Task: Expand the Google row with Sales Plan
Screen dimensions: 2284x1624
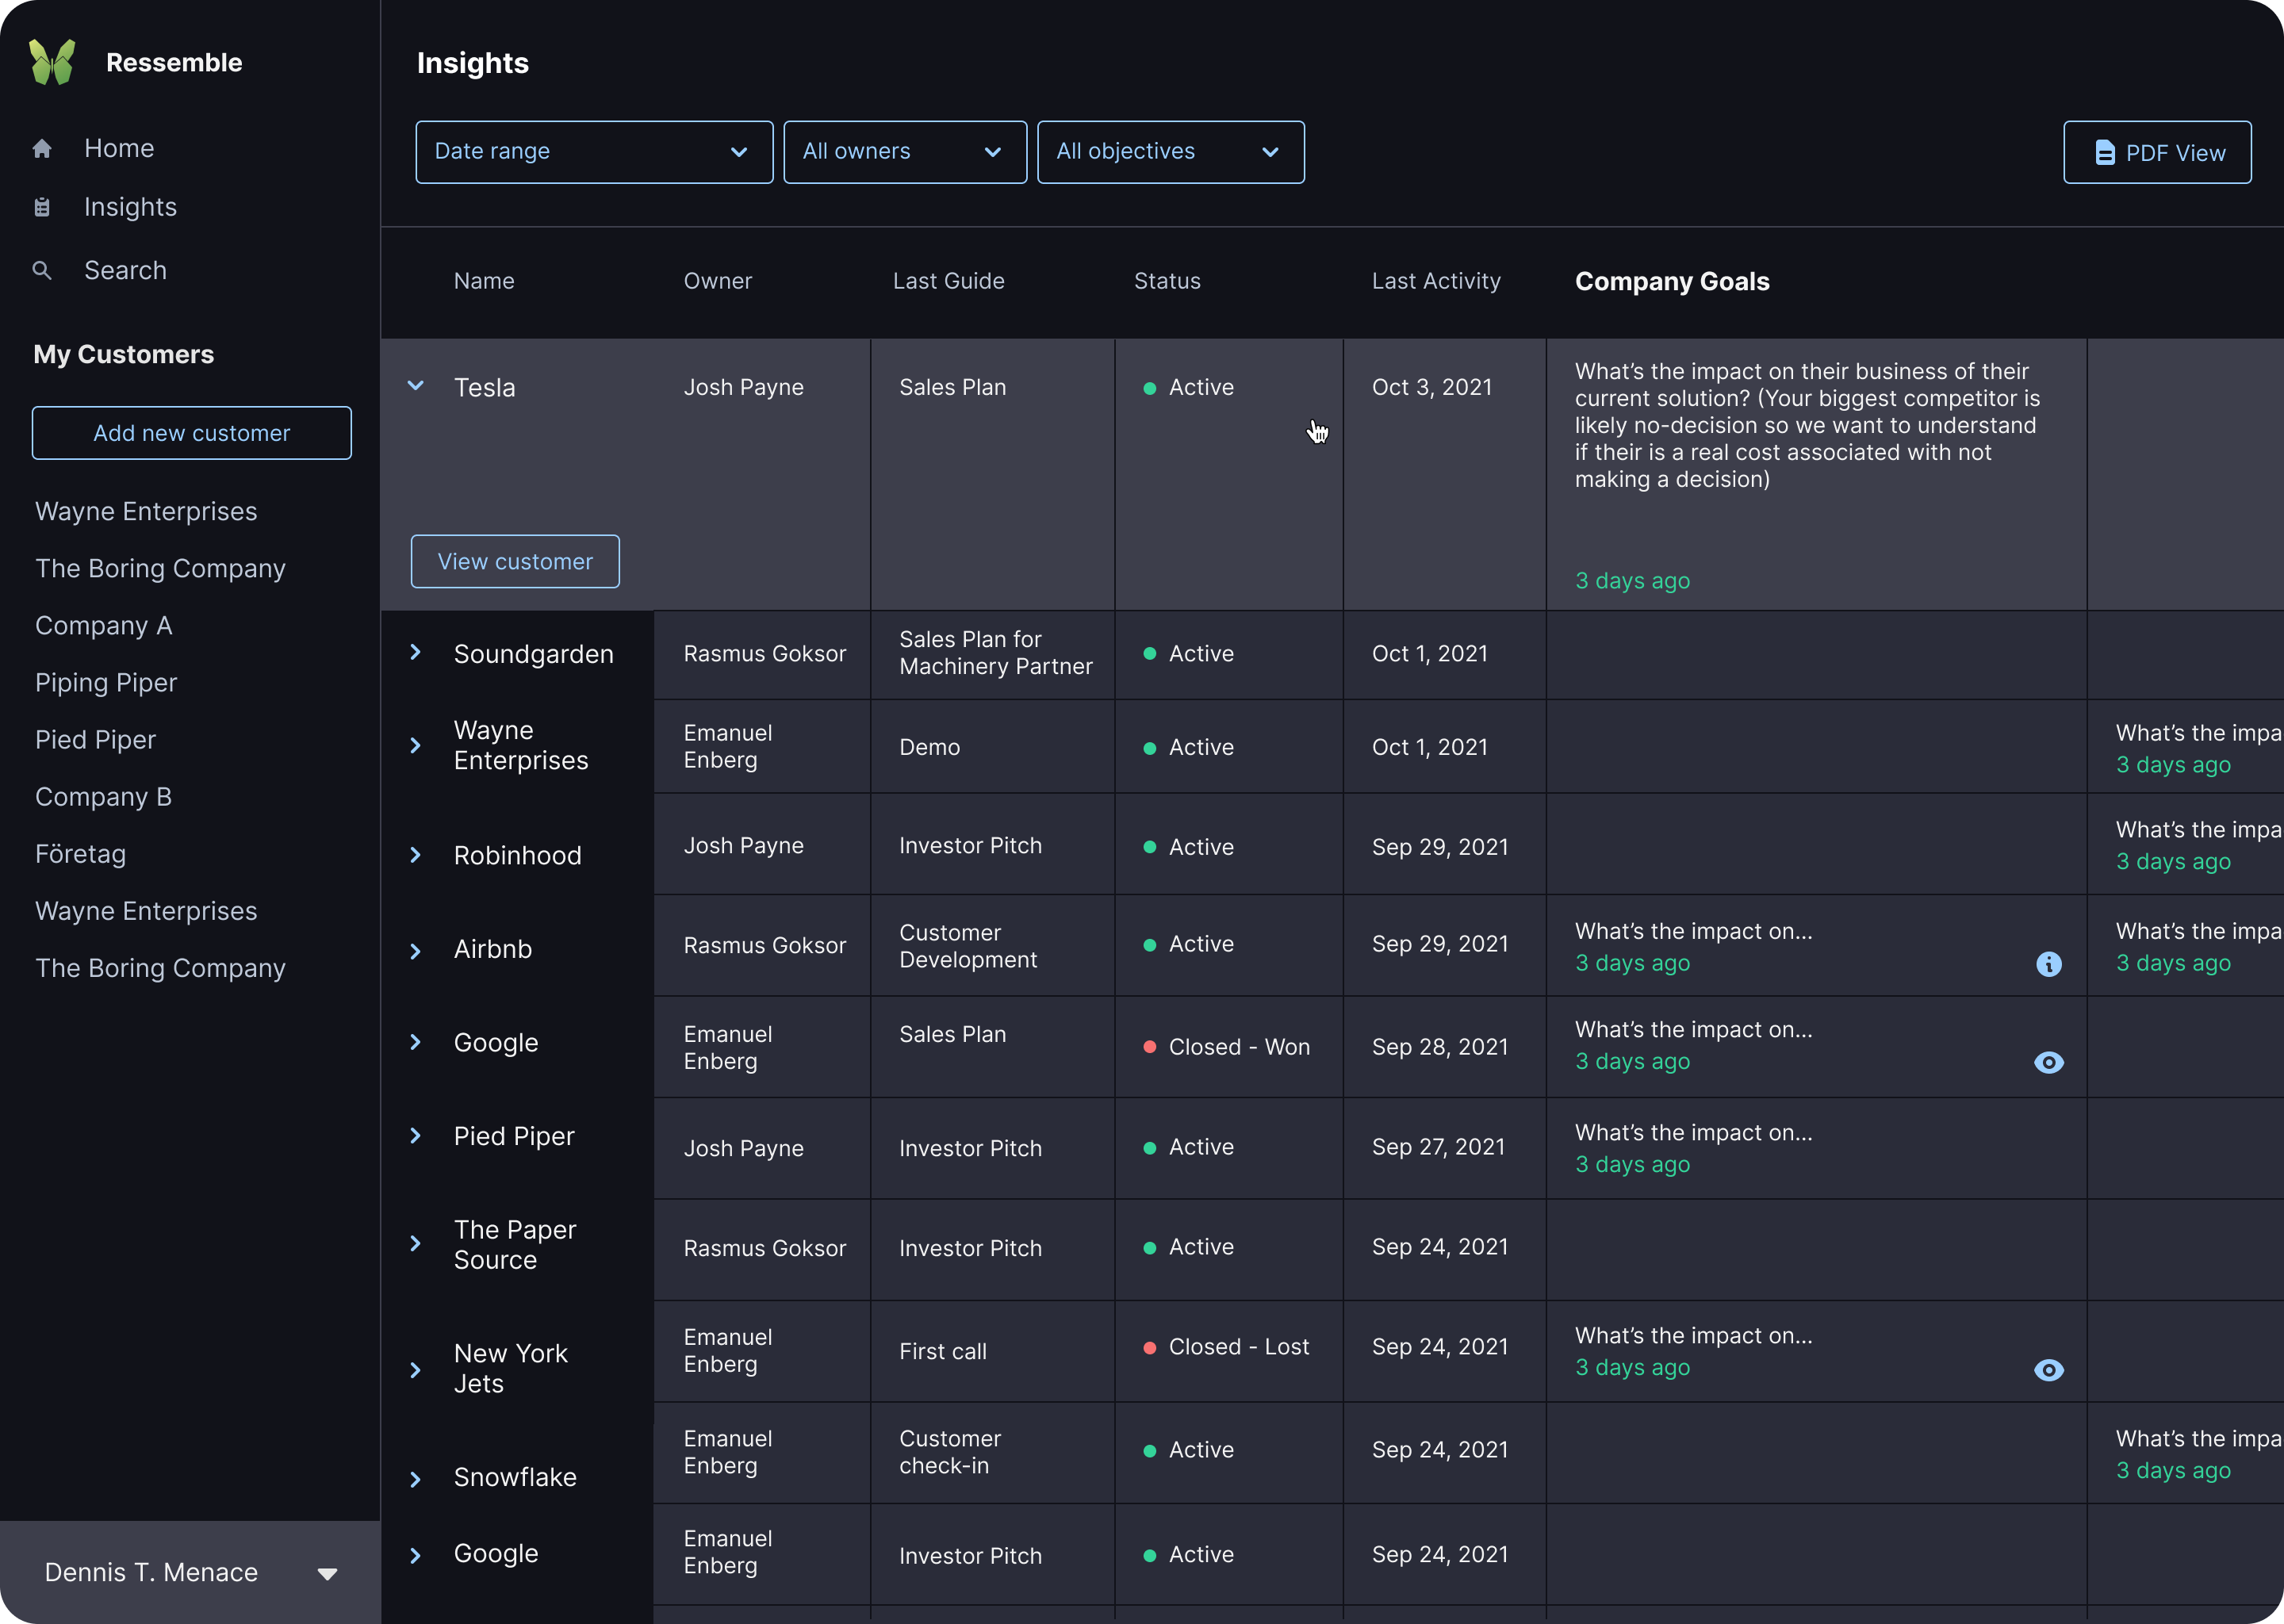Action: (x=416, y=1042)
